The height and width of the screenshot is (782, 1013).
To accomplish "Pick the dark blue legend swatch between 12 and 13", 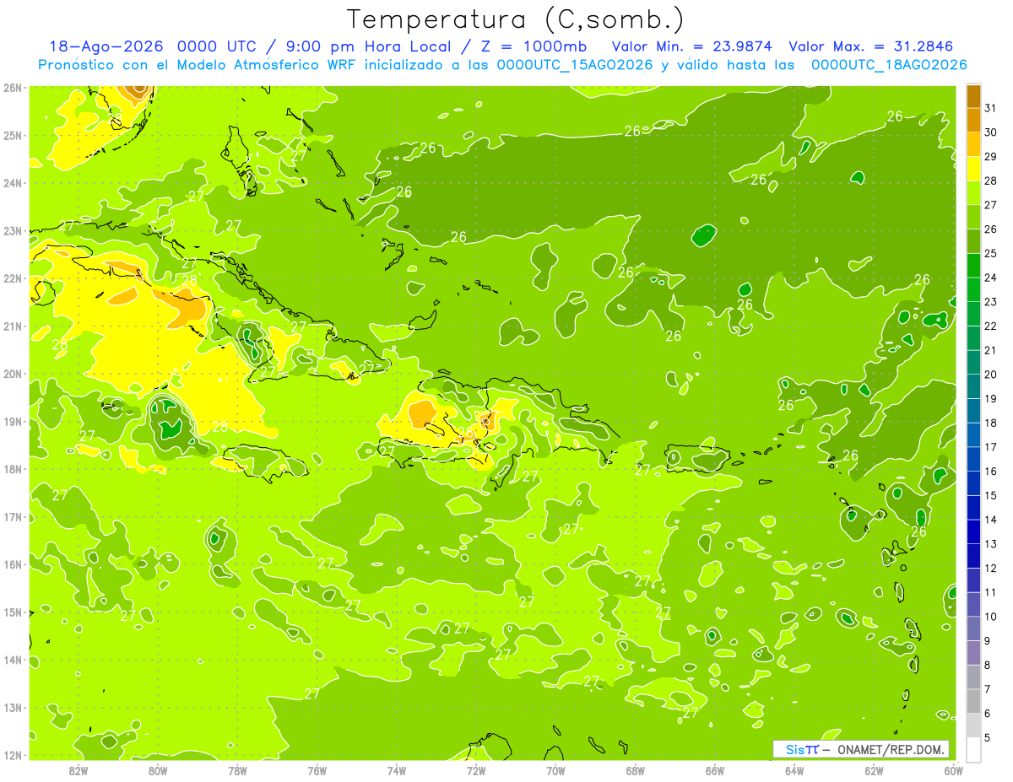I will (973, 556).
